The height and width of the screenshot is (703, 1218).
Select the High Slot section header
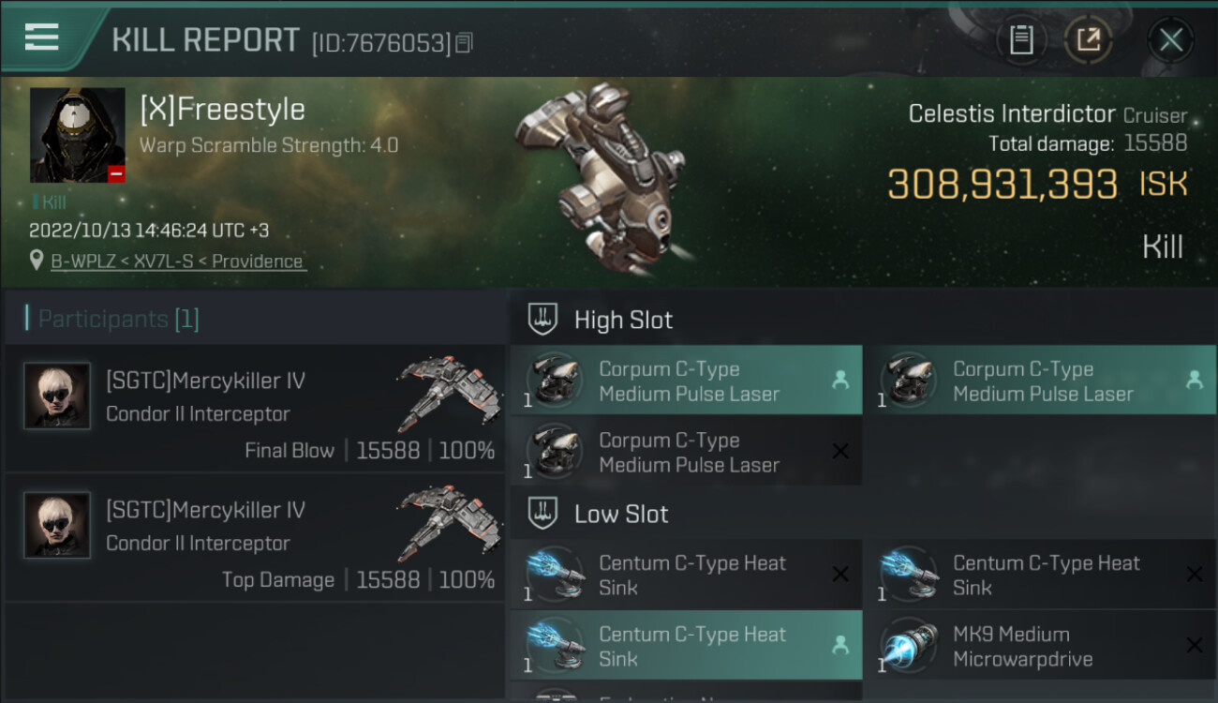(x=623, y=320)
